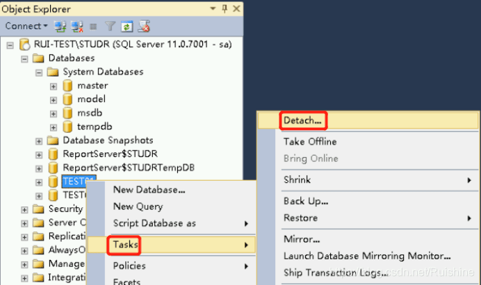Expand the master database node
This screenshot has height=285, width=481.
coord(54,85)
